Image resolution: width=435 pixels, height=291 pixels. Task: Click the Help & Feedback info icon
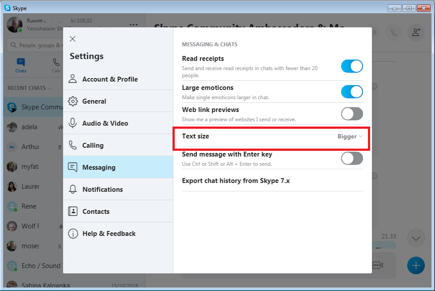pyautogui.click(x=73, y=233)
